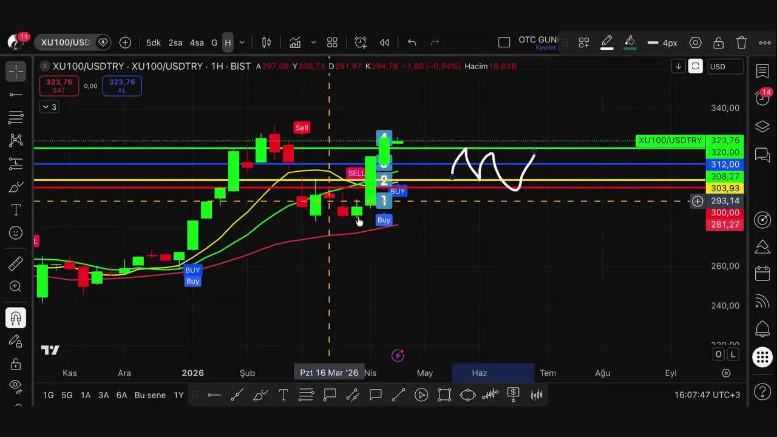This screenshot has width=777, height=437.
Task: Change the background fill bucket color
Action: click(629, 42)
